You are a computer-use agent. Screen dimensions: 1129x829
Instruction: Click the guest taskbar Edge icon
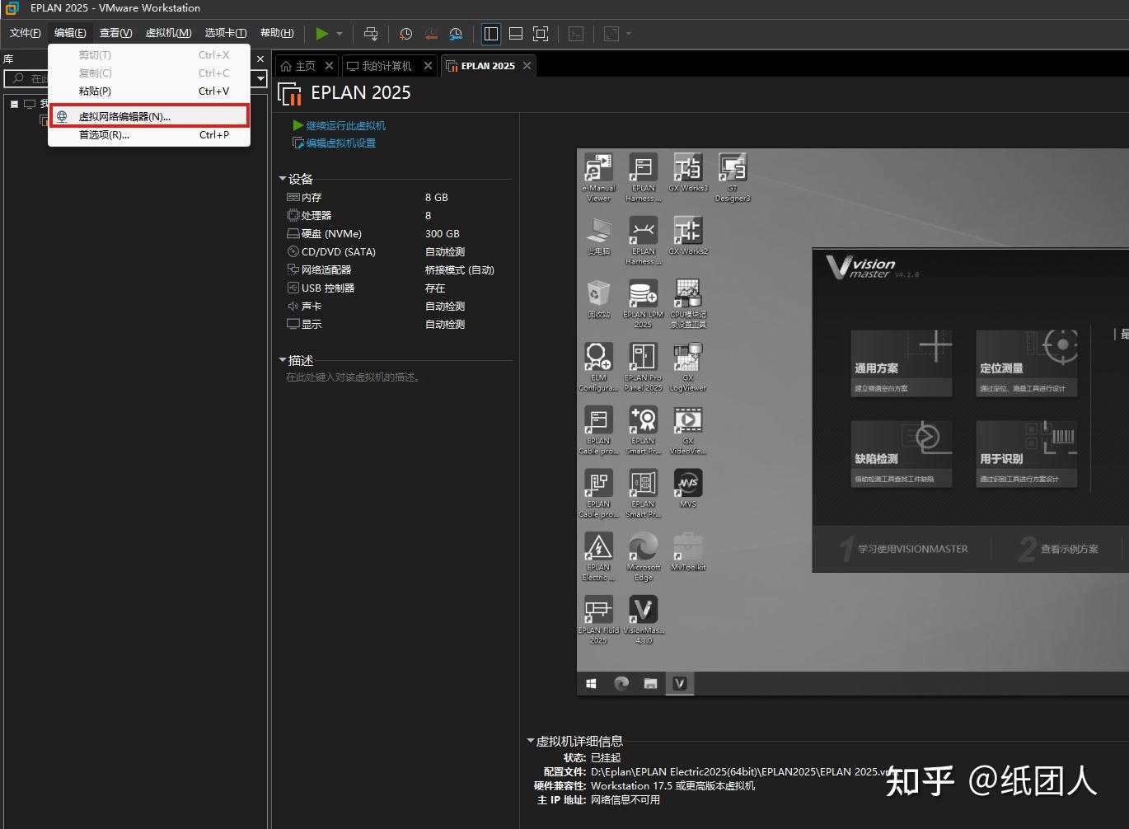621,683
